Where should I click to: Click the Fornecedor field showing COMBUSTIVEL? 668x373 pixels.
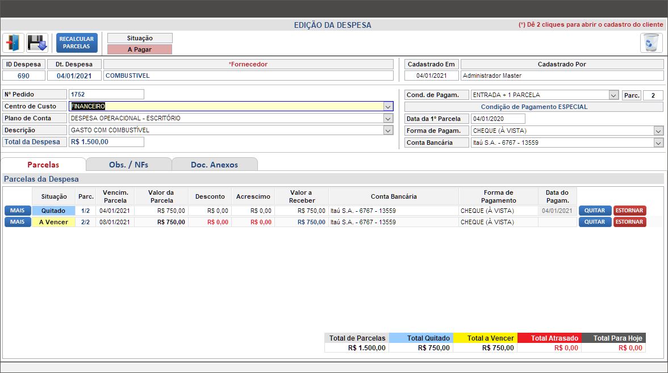[x=248, y=76]
